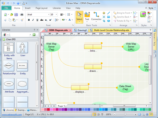Select the Relationship diamond shape
This screenshot has width=158, height=118.
9,67
